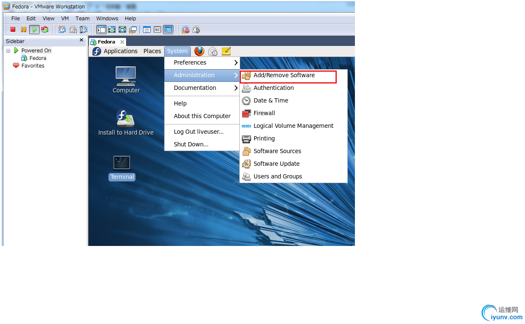Open Printing settings
Viewport: 525px width, 324px height.
293,138
